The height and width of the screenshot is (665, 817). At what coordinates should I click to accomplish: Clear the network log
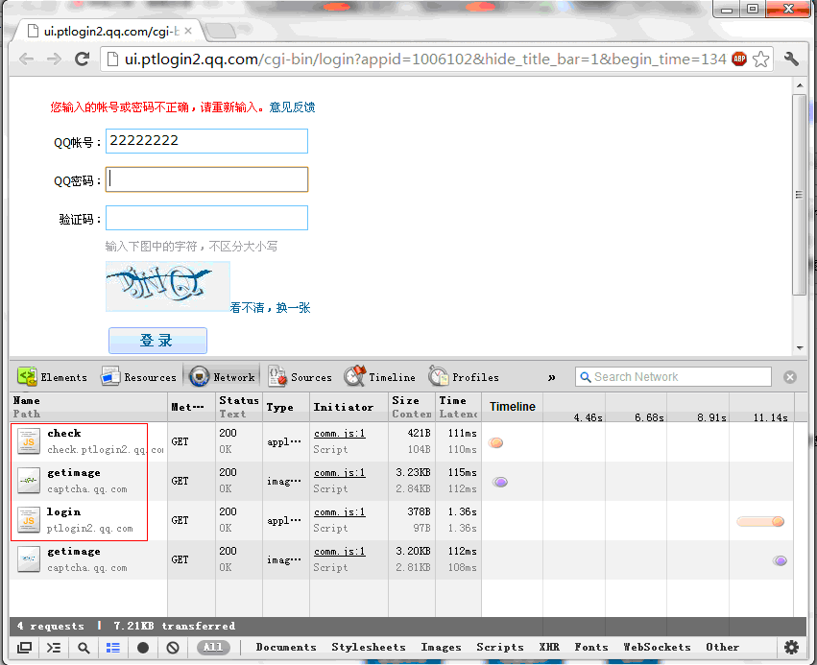click(173, 648)
